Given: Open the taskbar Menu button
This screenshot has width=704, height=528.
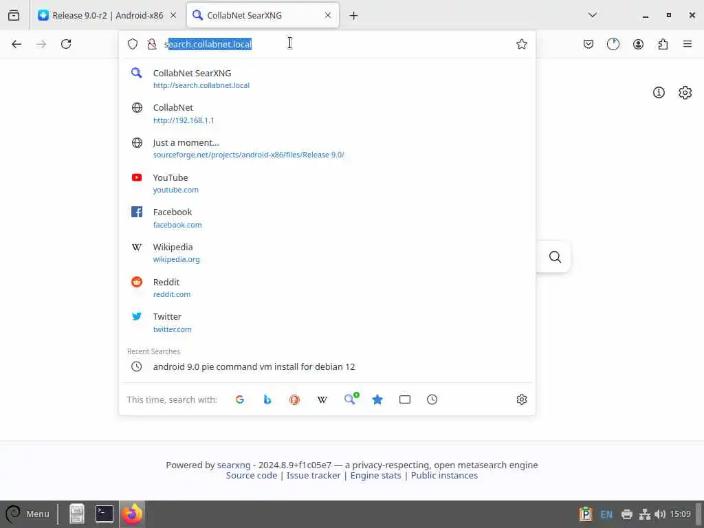Looking at the screenshot, I should [27, 514].
